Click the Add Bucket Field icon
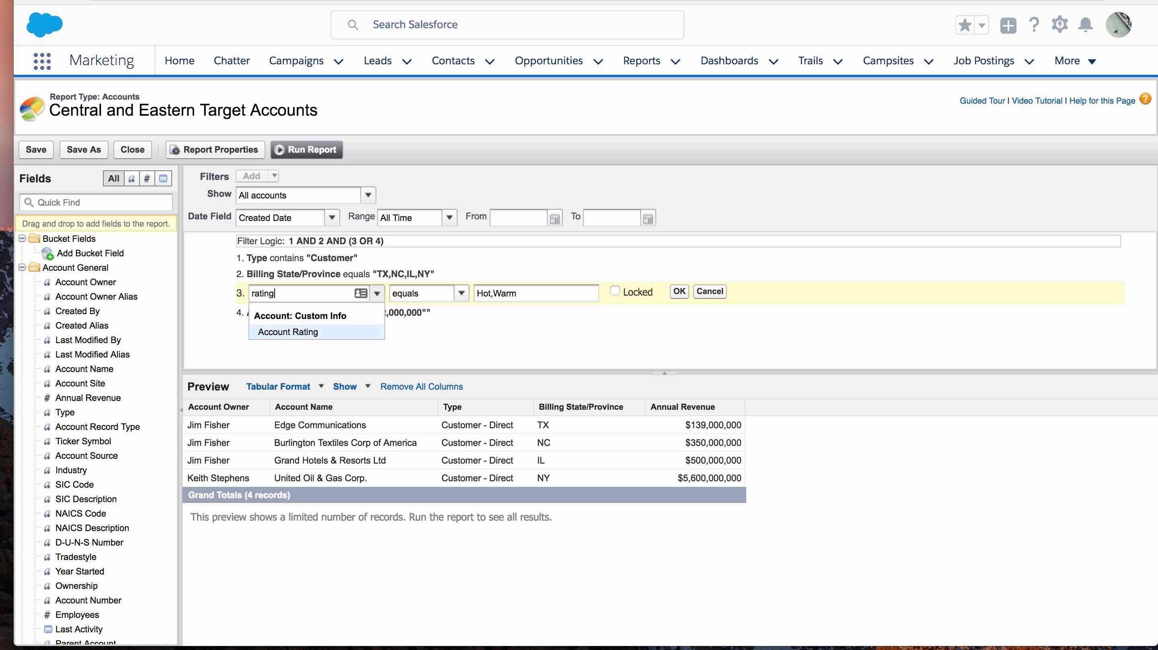The width and height of the screenshot is (1158, 650). pyautogui.click(x=47, y=254)
